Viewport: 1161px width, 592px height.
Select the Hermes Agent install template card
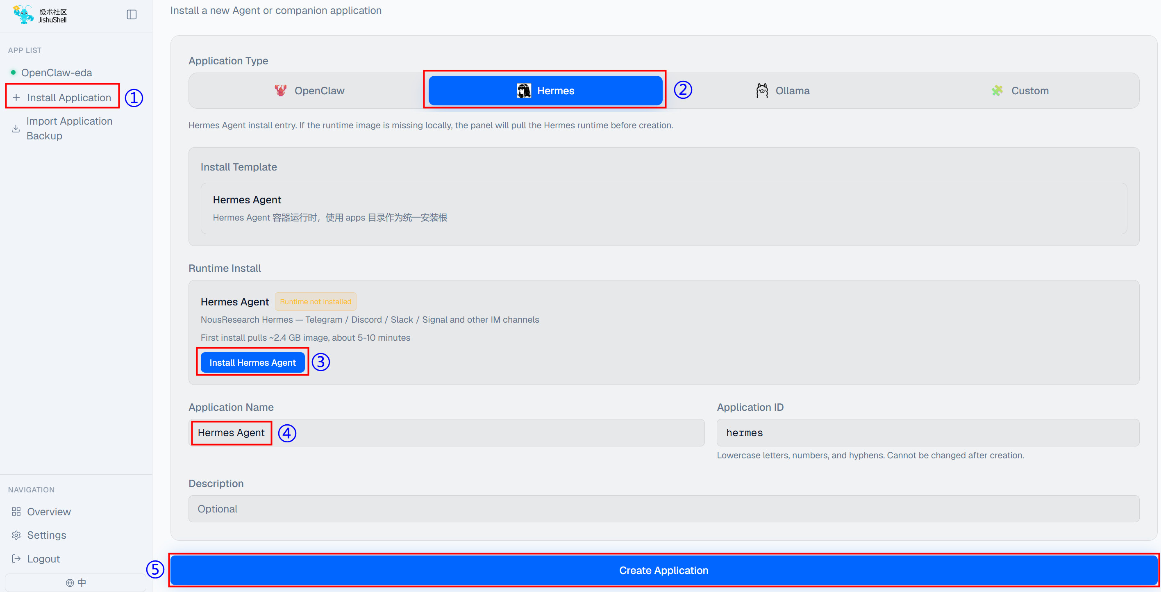(x=663, y=208)
